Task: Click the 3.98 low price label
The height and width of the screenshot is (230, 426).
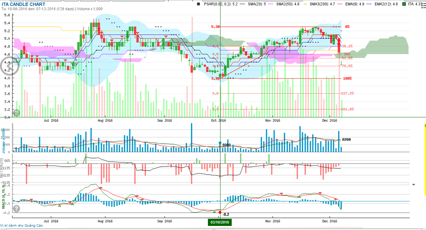Action: pyautogui.click(x=215, y=78)
